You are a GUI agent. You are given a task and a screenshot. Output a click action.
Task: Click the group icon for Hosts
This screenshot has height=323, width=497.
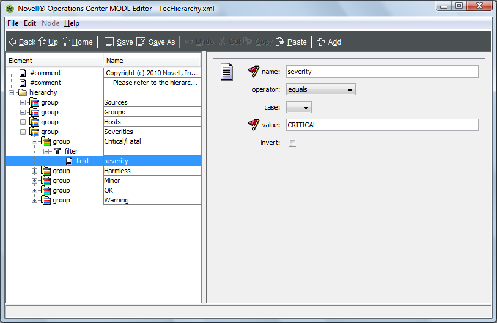coord(34,122)
